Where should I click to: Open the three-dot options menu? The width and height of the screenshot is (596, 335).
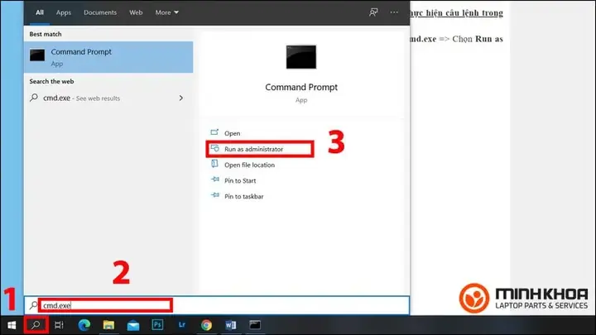(394, 12)
